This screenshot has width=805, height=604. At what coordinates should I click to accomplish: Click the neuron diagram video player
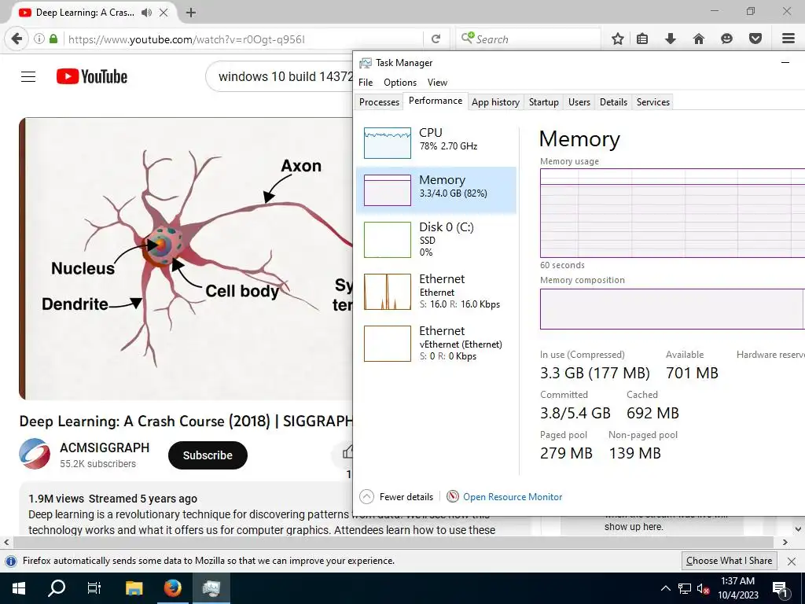point(186,258)
